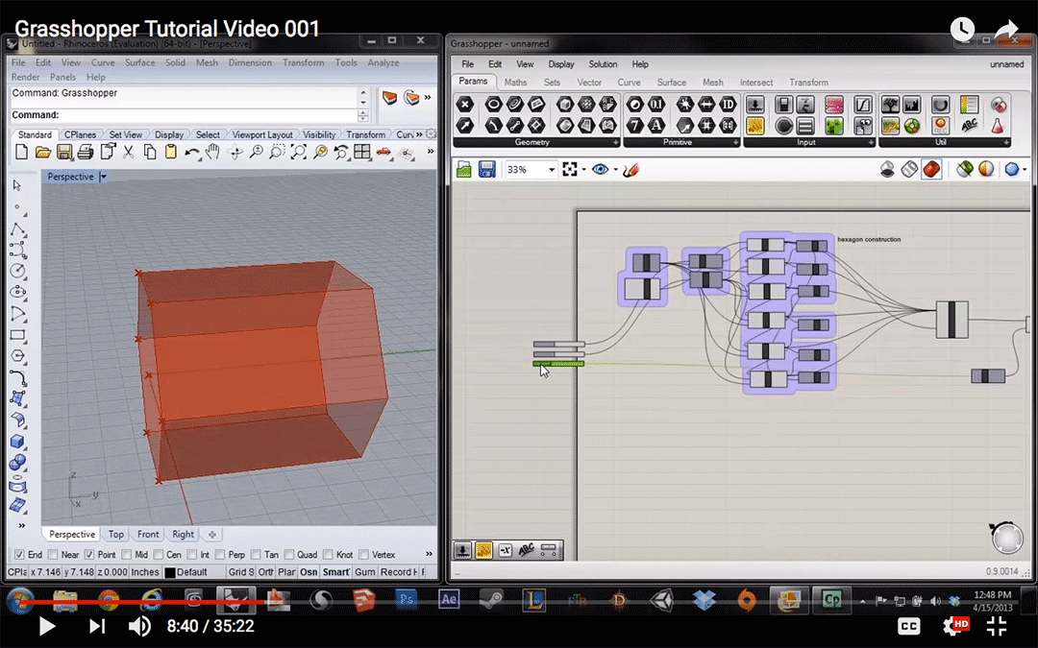Click the red car icon in Rhino toolbar

tap(383, 153)
